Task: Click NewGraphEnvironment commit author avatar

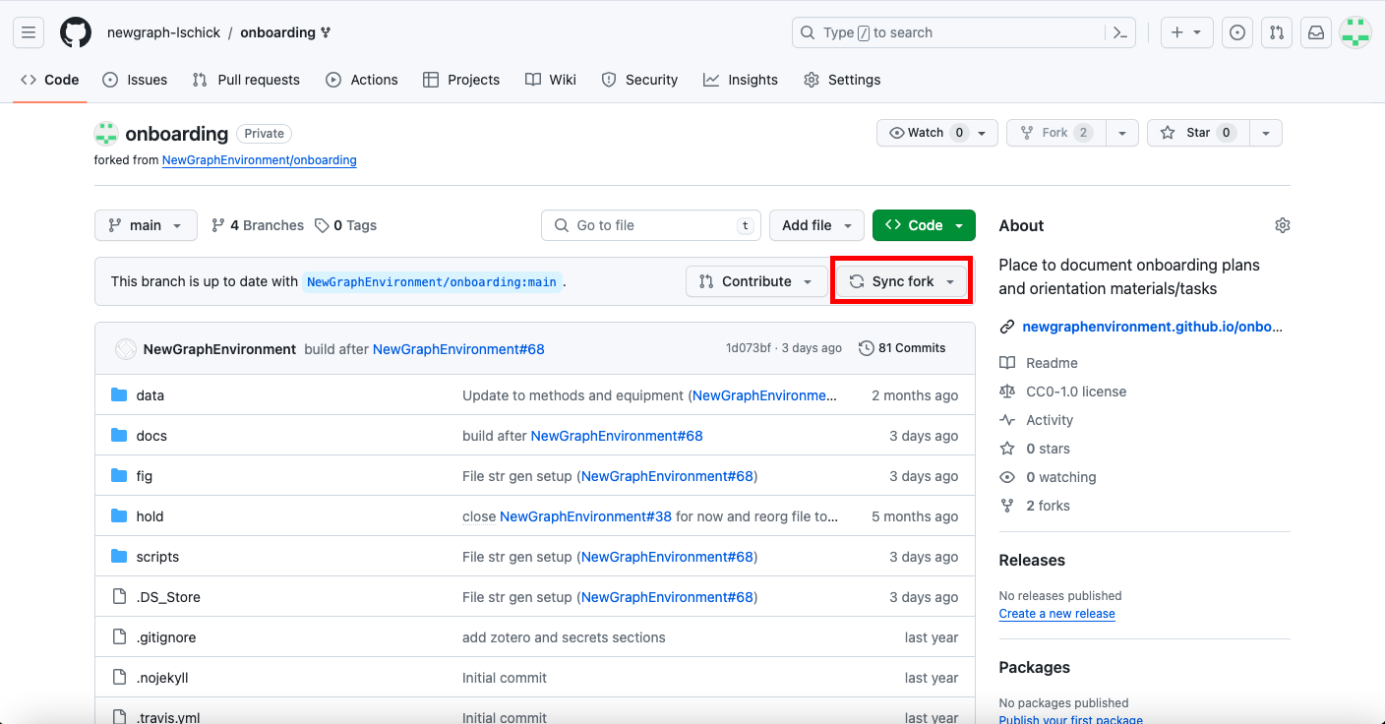Action: click(126, 349)
